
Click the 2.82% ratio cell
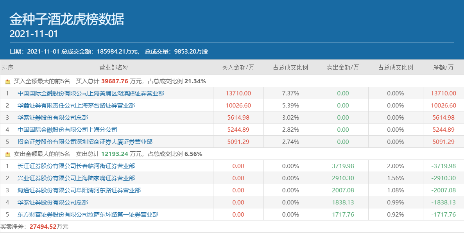[x=290, y=130]
